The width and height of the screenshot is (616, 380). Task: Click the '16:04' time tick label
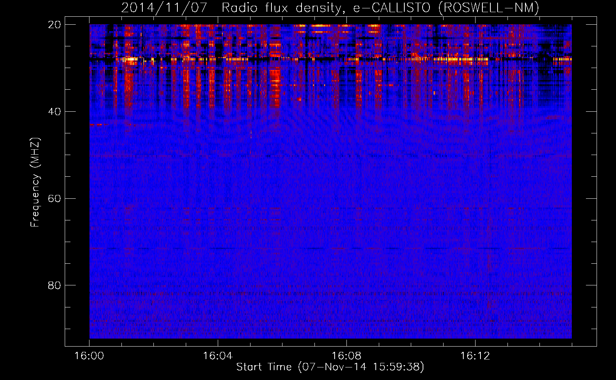pyautogui.click(x=218, y=356)
